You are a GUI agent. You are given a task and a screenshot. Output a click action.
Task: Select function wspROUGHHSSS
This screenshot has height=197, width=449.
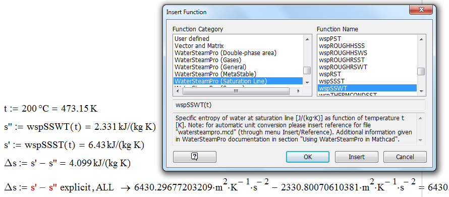click(x=367, y=46)
